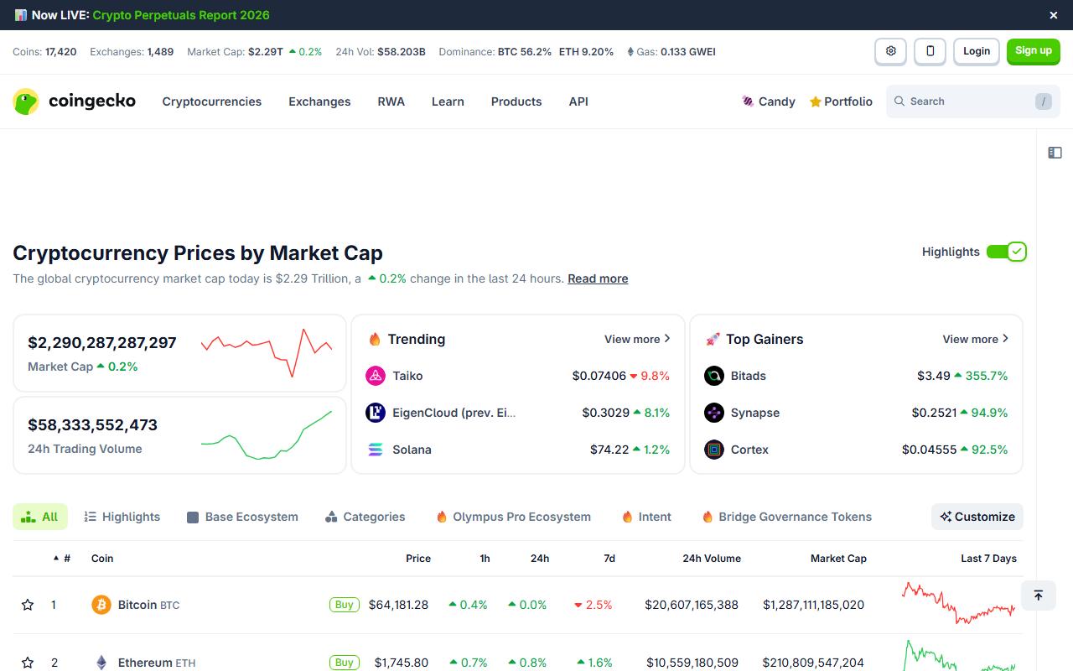Favorite Ethereum with the star icon

(x=28, y=663)
